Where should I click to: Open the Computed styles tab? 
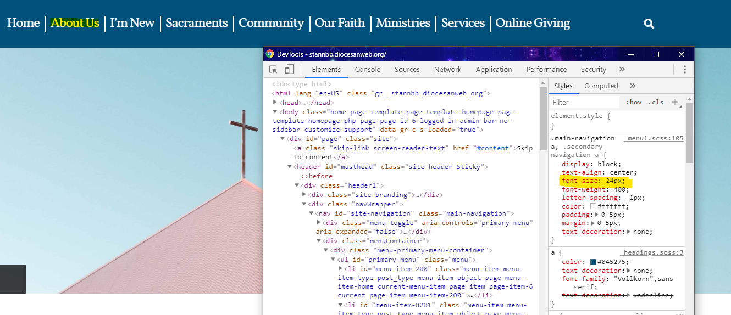point(601,86)
